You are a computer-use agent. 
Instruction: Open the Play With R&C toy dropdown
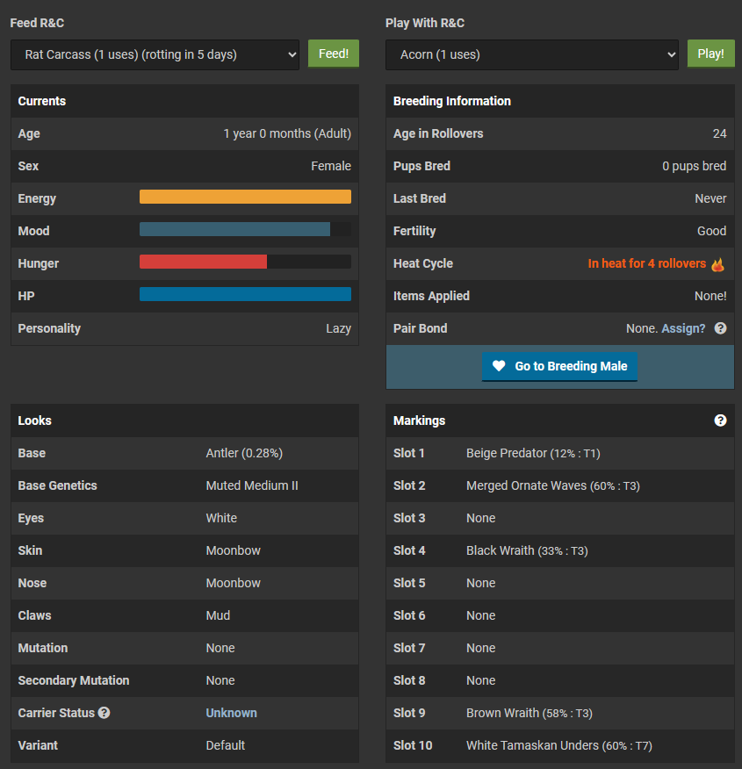click(532, 54)
